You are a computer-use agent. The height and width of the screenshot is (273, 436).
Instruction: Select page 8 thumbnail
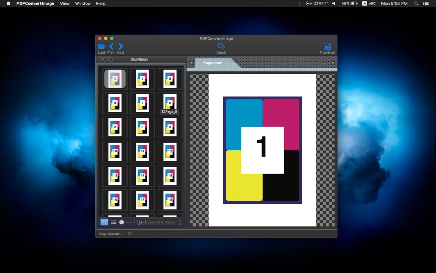click(x=142, y=127)
